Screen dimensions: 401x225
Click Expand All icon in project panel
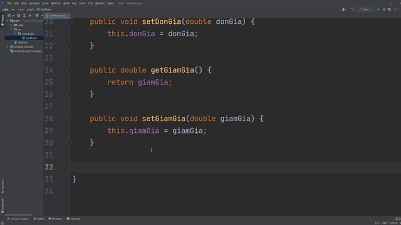tap(24, 16)
